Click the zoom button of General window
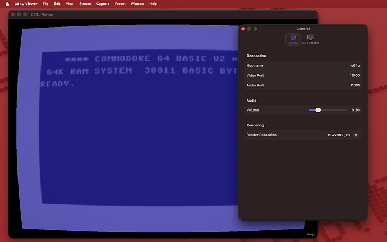The width and height of the screenshot is (387, 242). coord(255,29)
